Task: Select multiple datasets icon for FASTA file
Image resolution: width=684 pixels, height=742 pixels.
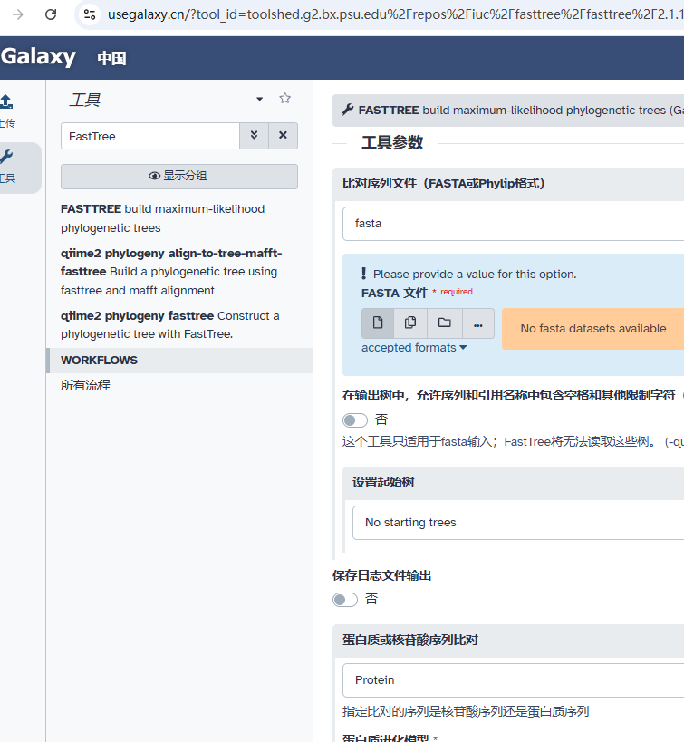Action: [x=410, y=323]
